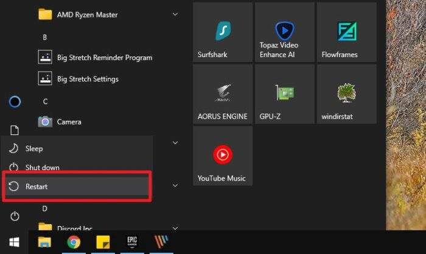Image resolution: width=426 pixels, height=254 pixels.
Task: Choose Shut down from power menu
Action: point(77,168)
